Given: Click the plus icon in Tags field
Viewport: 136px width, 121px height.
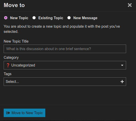Looking at the screenshot, I should 122,81.
